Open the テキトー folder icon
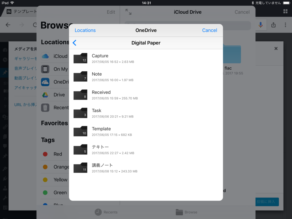The height and width of the screenshot is (219, 292). pyautogui.click(x=80, y=149)
